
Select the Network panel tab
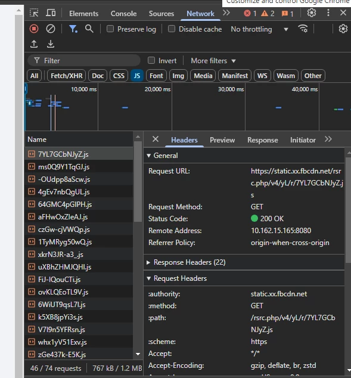200,14
